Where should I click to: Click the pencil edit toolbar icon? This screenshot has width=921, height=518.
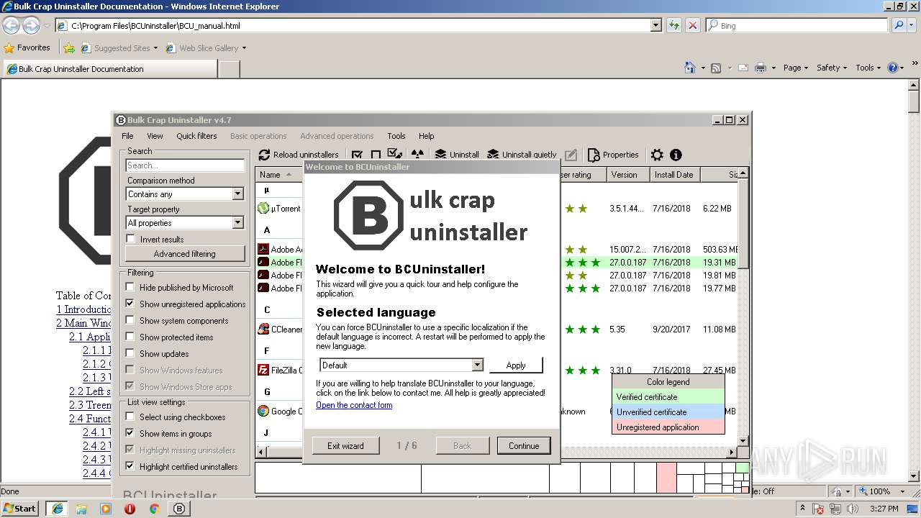coord(571,155)
